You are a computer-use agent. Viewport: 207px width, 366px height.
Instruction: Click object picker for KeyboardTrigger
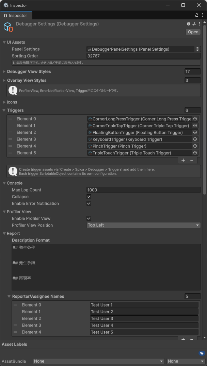195,139
